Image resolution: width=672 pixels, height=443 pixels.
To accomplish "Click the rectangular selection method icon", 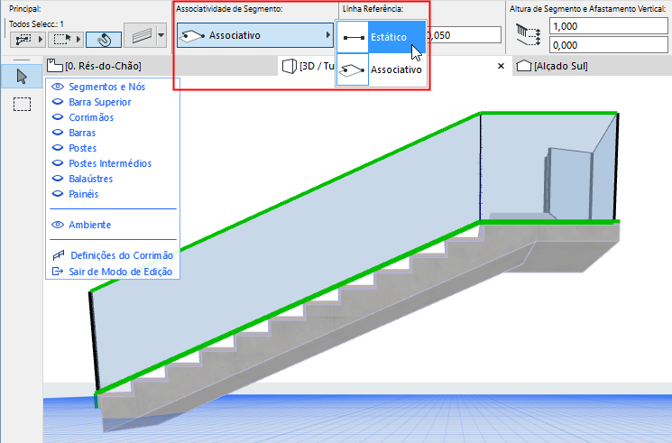I will (x=61, y=40).
